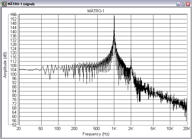The image size is (192, 139).
Task: Click the 1K frequency tick label
Action: [x=114, y=128]
